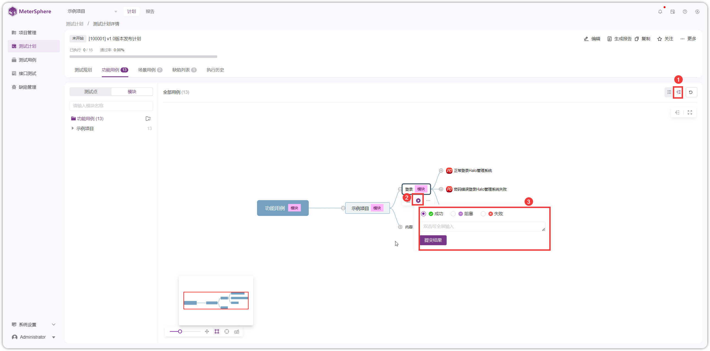Open the notifications bell icon
The height and width of the screenshot is (351, 710).
660,12
